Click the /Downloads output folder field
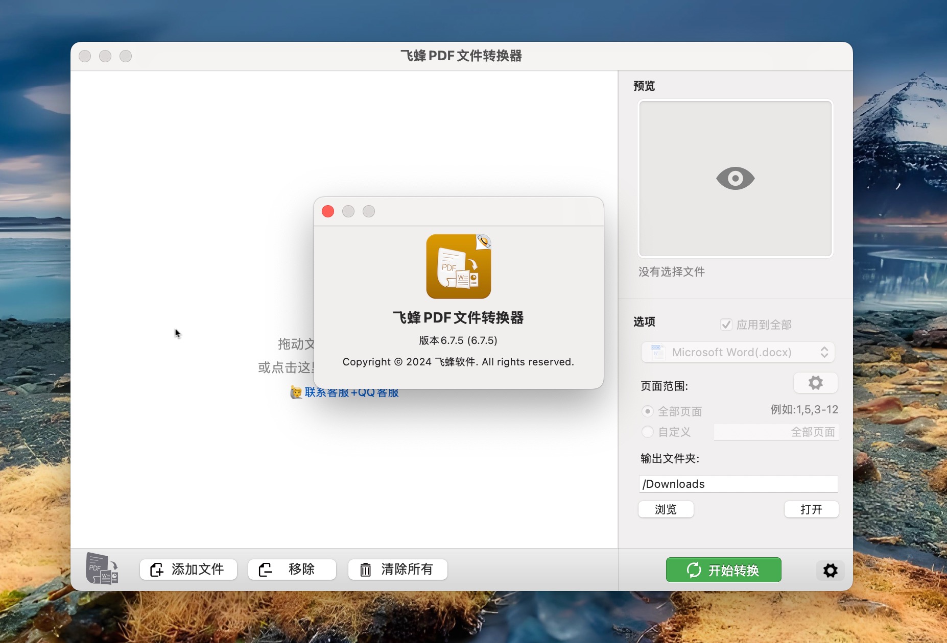Viewport: 947px width, 643px height. click(738, 484)
